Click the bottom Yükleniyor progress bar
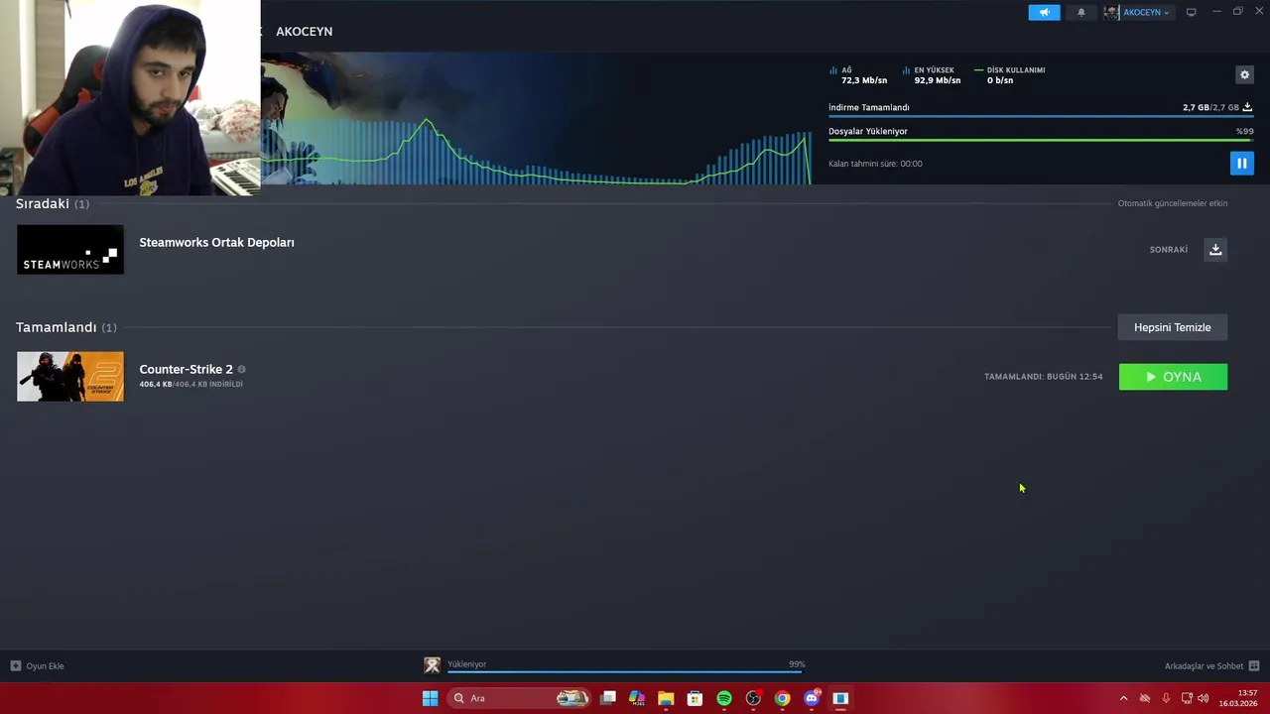 pos(625,672)
